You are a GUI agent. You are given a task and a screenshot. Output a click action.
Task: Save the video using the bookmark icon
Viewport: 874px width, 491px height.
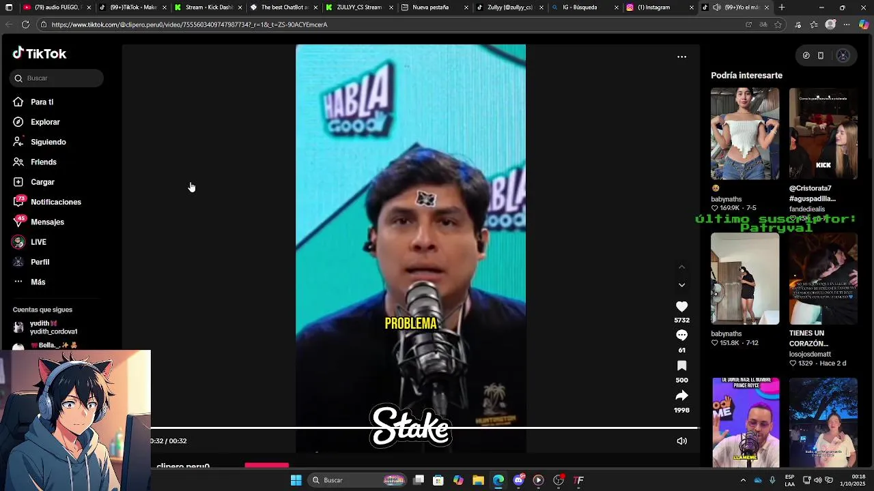pos(681,366)
